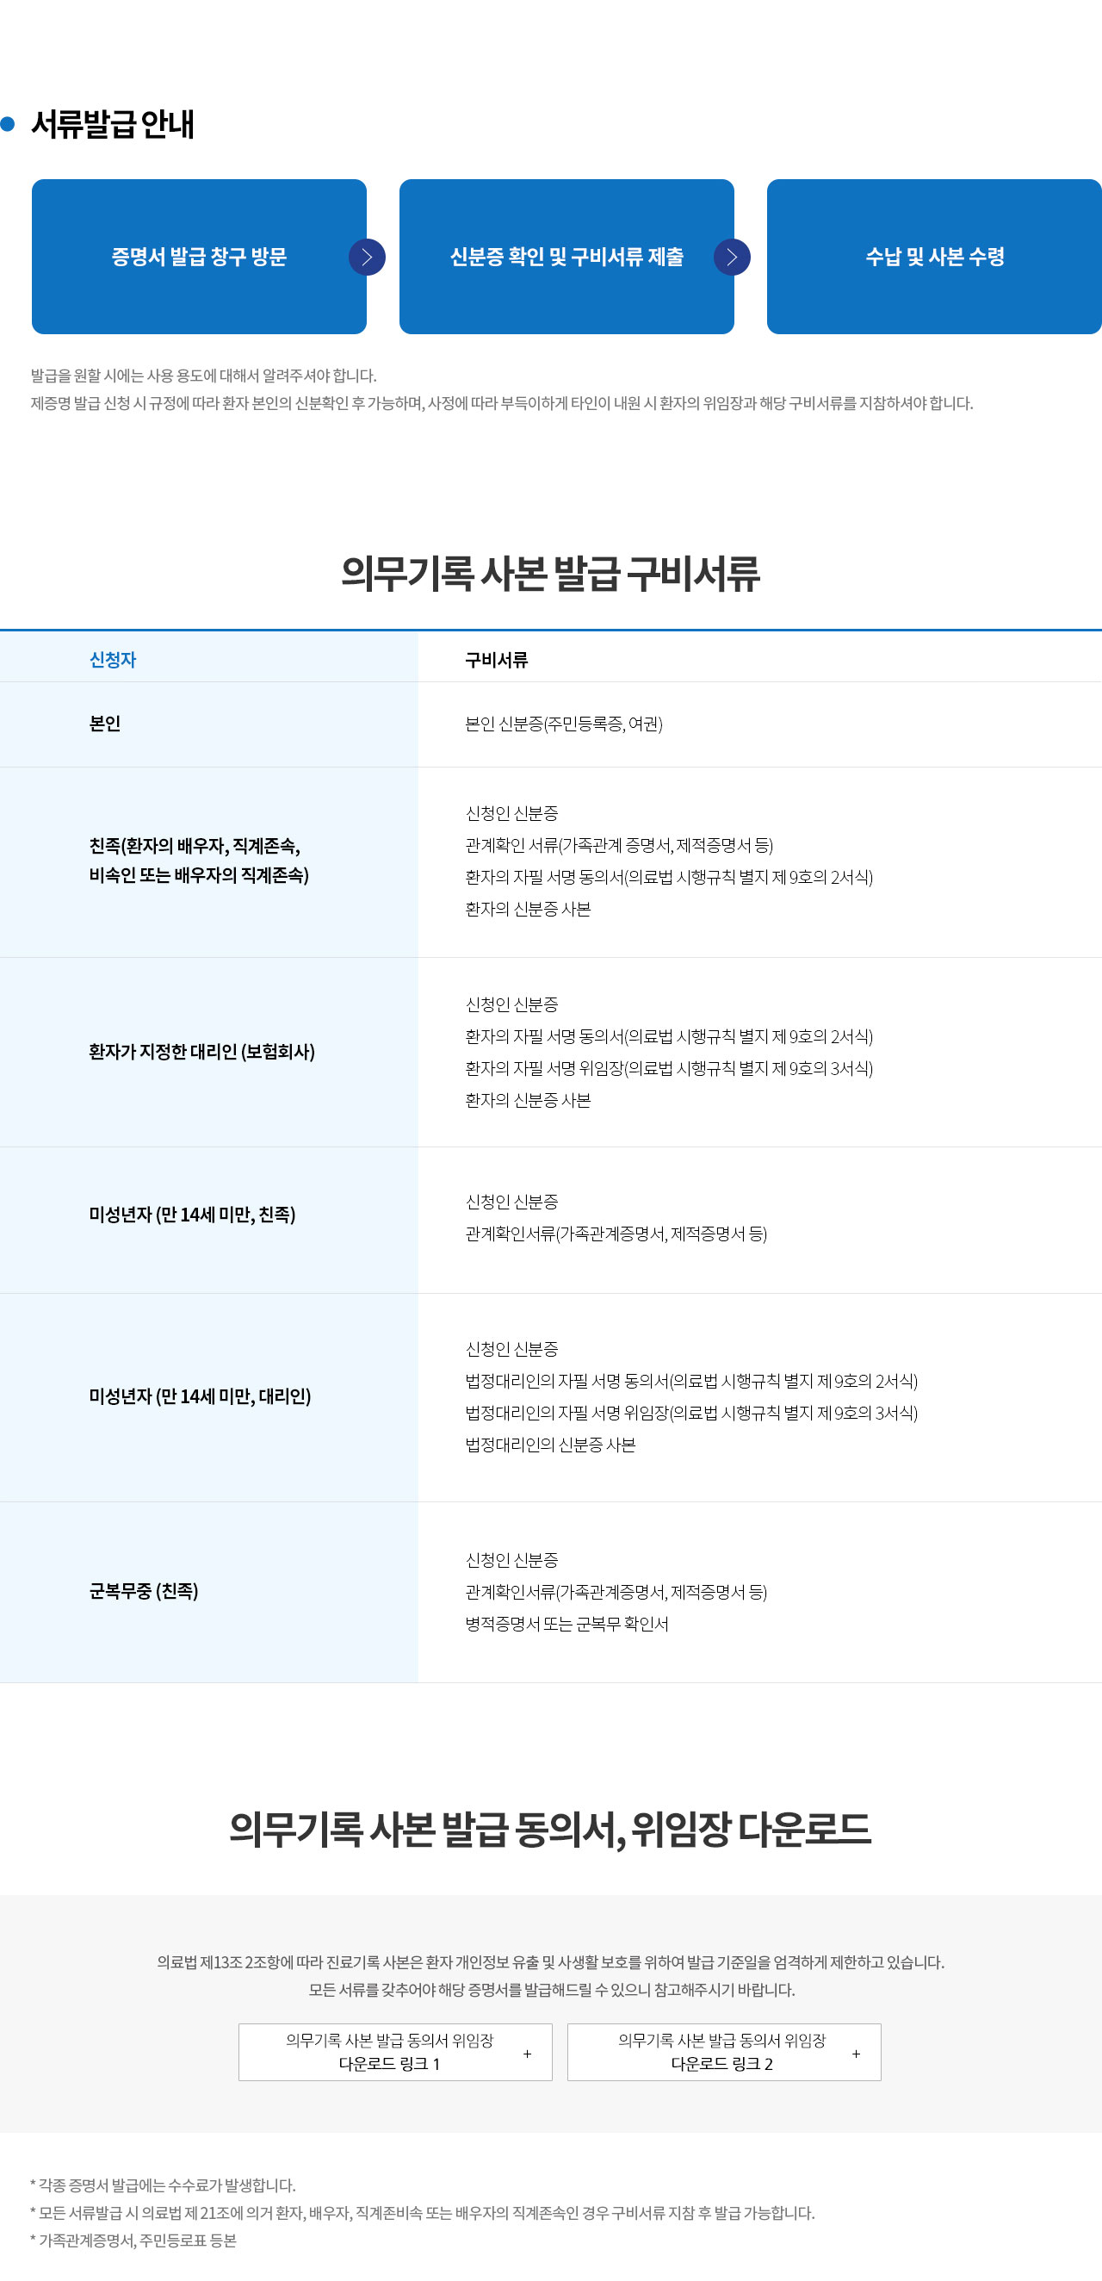Screen dimensions: 1102x2281
Task: Click 미성년자 (만 14세 미만, 대리인) label
Action: pos(200,1396)
